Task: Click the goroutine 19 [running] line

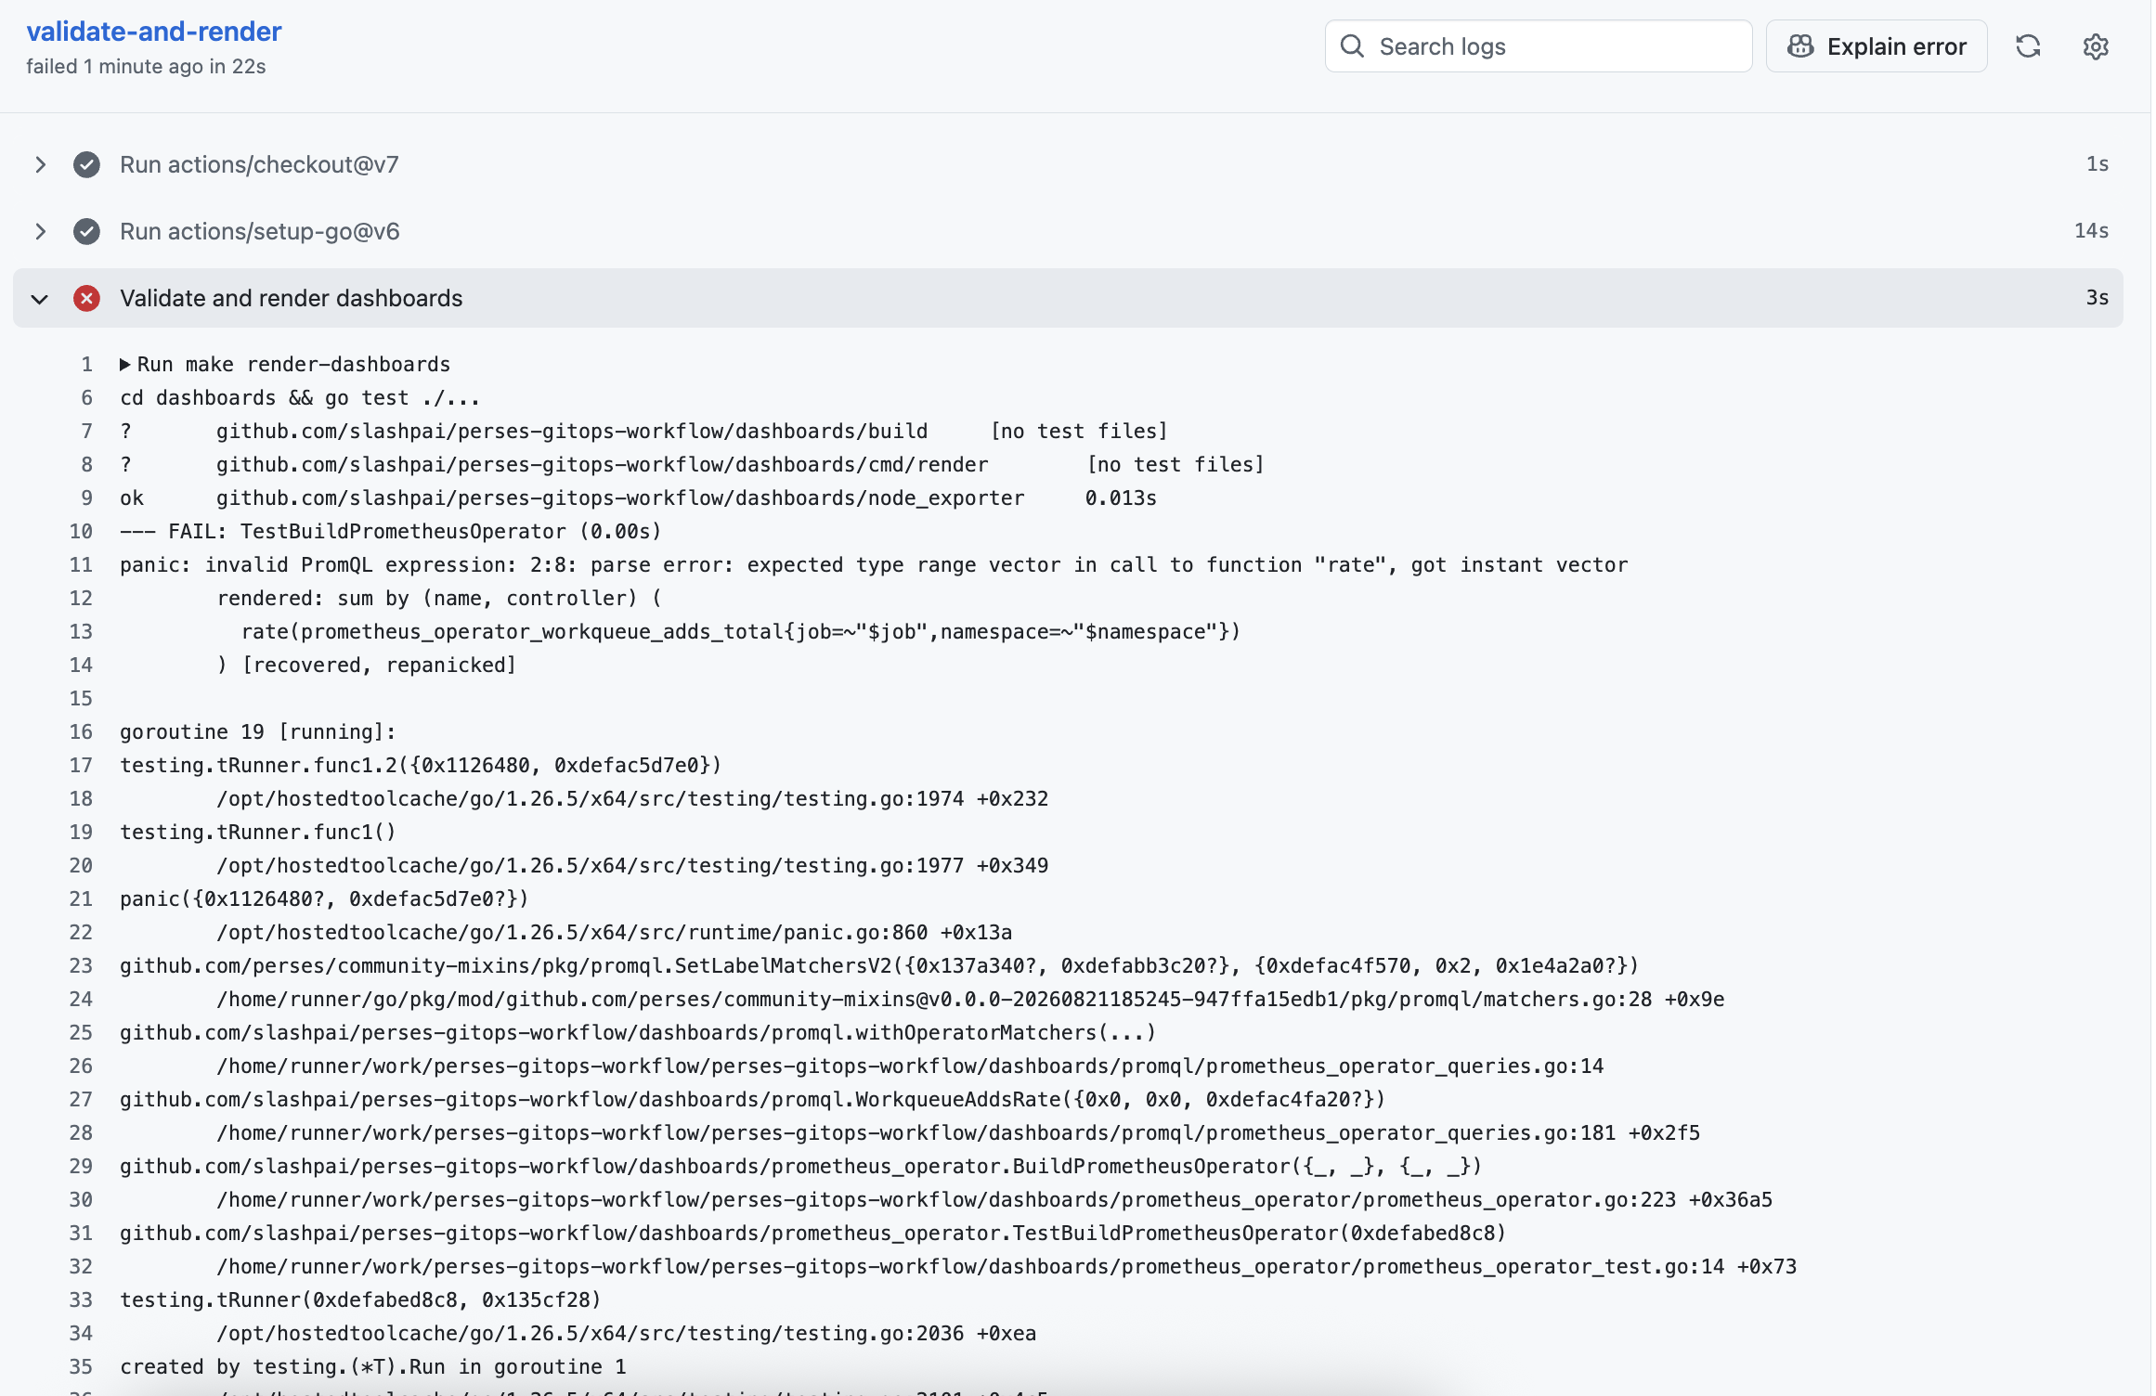Action: [x=258, y=732]
